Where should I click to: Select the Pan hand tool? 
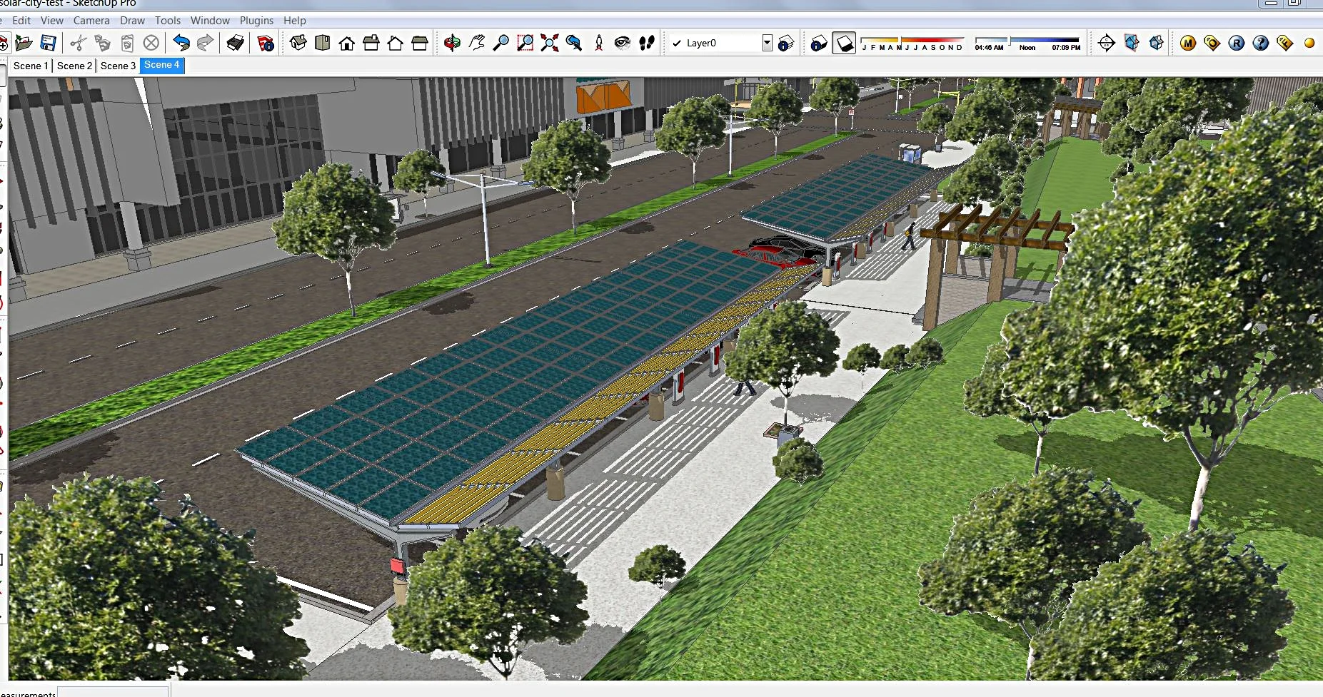click(477, 43)
